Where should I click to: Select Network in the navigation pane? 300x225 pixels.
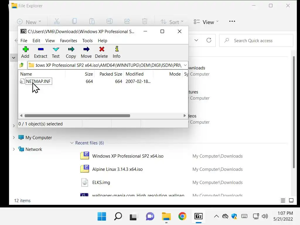(x=34, y=149)
